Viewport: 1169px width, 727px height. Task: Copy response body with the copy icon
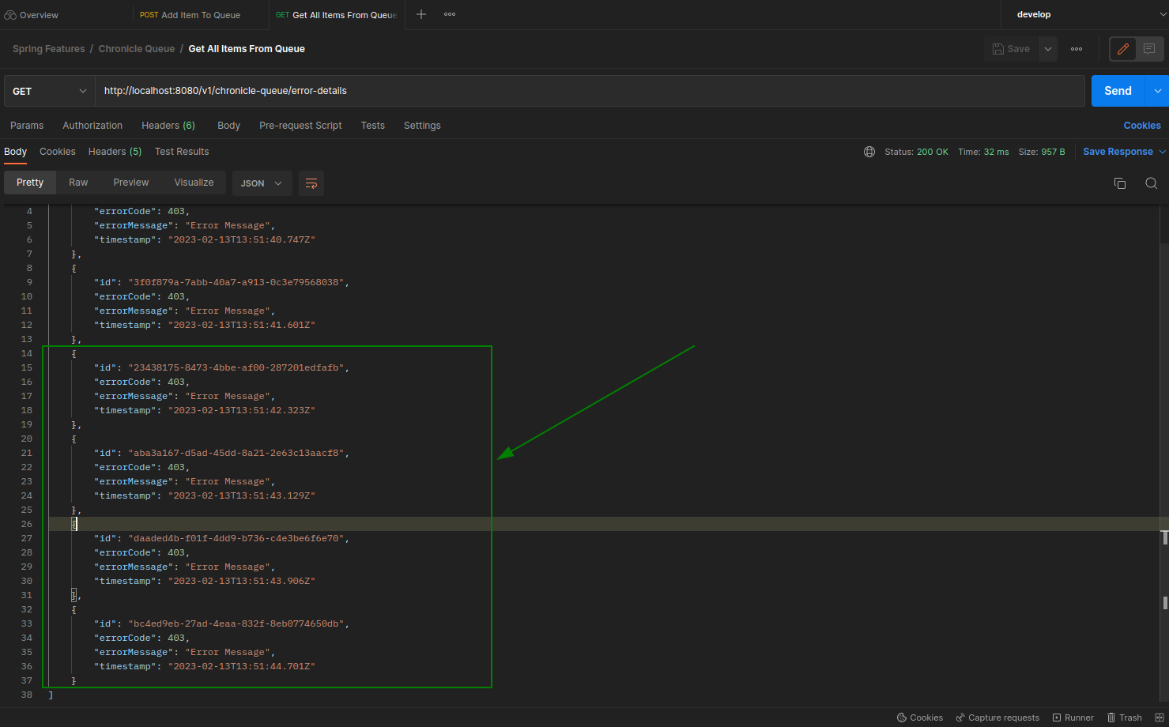click(x=1119, y=183)
